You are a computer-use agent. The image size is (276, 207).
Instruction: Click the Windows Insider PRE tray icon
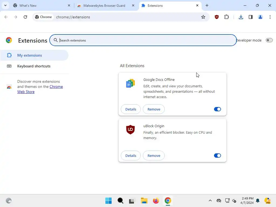[267, 201]
